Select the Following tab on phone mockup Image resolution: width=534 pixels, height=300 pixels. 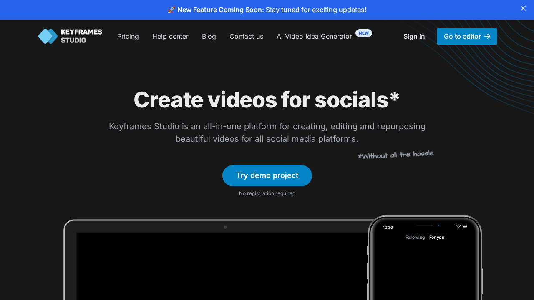415,237
